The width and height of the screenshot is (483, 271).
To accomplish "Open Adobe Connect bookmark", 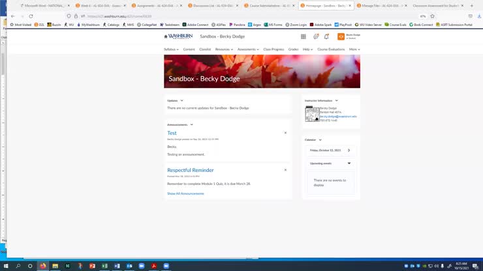I will pyautogui.click(x=195, y=25).
